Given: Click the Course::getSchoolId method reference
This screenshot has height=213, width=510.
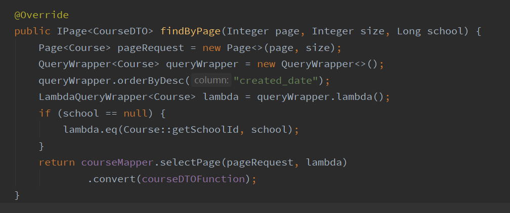Looking at the screenshot, I should pos(172,130).
